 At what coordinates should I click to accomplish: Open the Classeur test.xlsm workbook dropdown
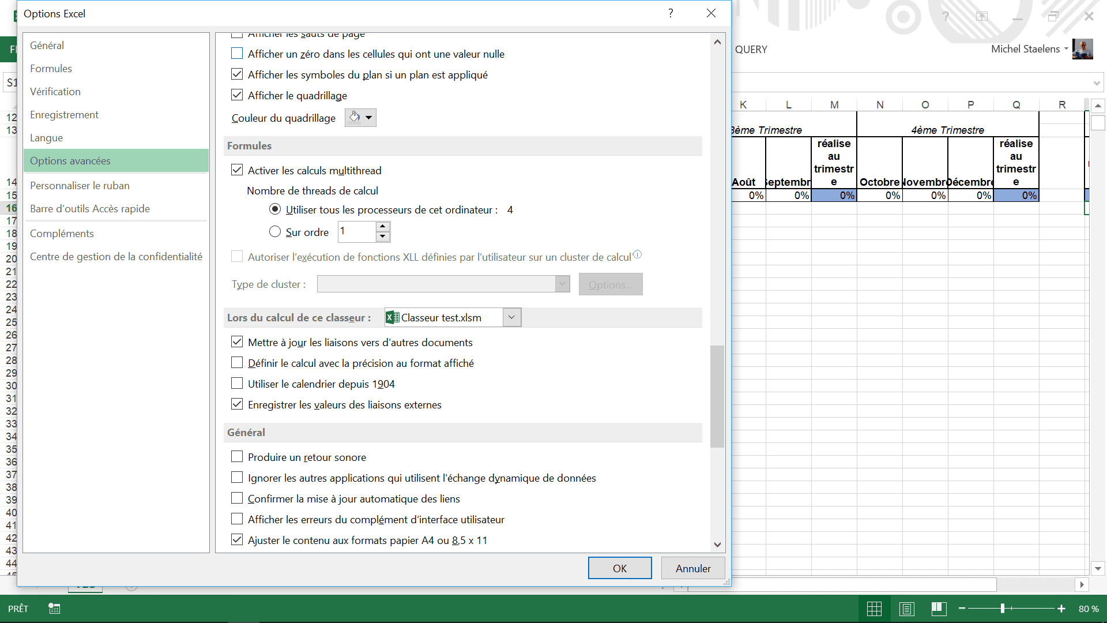pyautogui.click(x=511, y=317)
